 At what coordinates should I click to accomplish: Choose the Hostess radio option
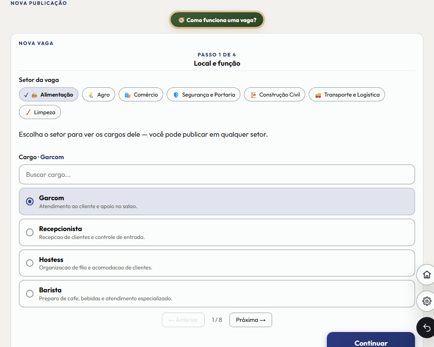tap(30, 263)
